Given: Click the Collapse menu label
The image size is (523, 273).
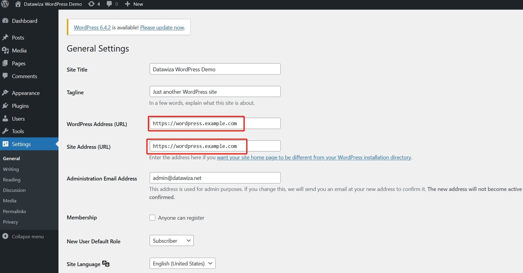Looking at the screenshot, I should click(x=28, y=236).
